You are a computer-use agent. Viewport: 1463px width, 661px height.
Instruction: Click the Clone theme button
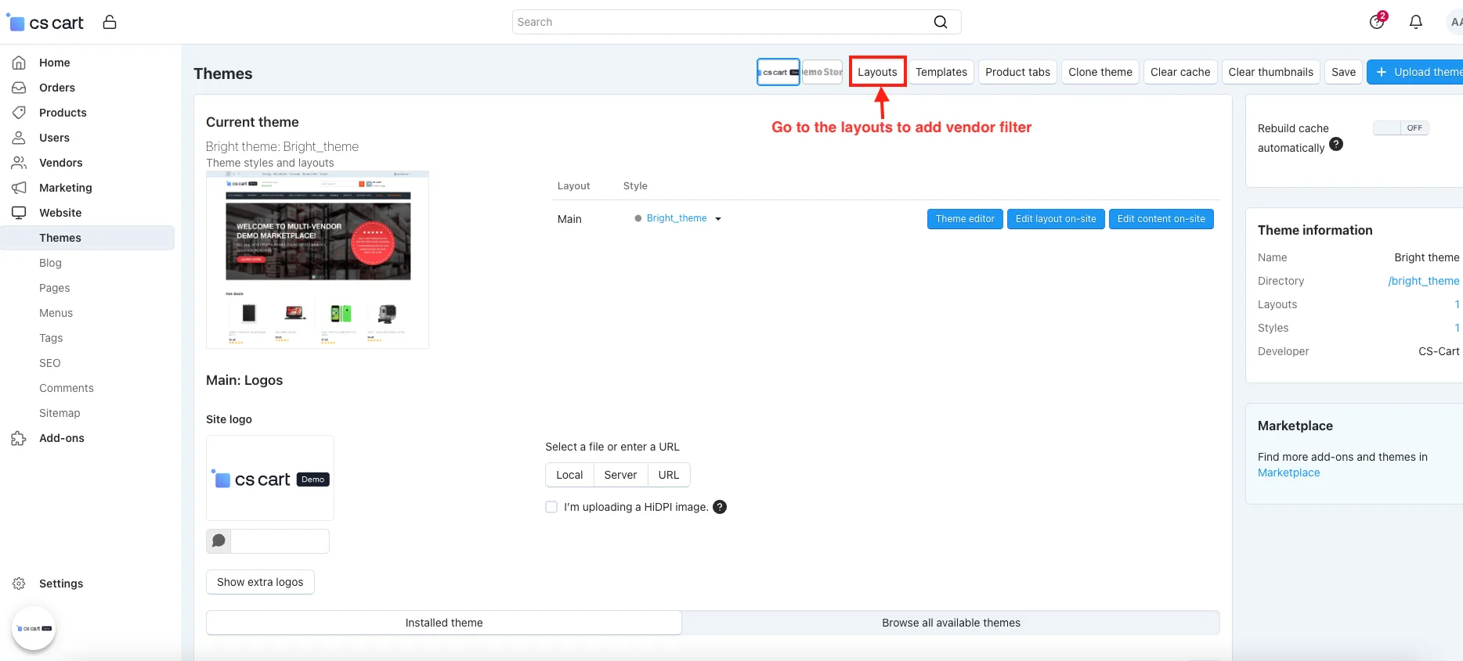coord(1100,72)
